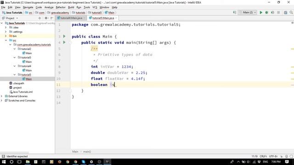
Task: Click the inspection eye icon above the editor scrollbar
Action: click(292, 23)
